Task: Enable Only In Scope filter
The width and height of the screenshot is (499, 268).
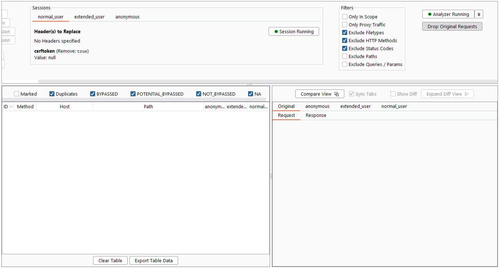Action: pyautogui.click(x=345, y=17)
